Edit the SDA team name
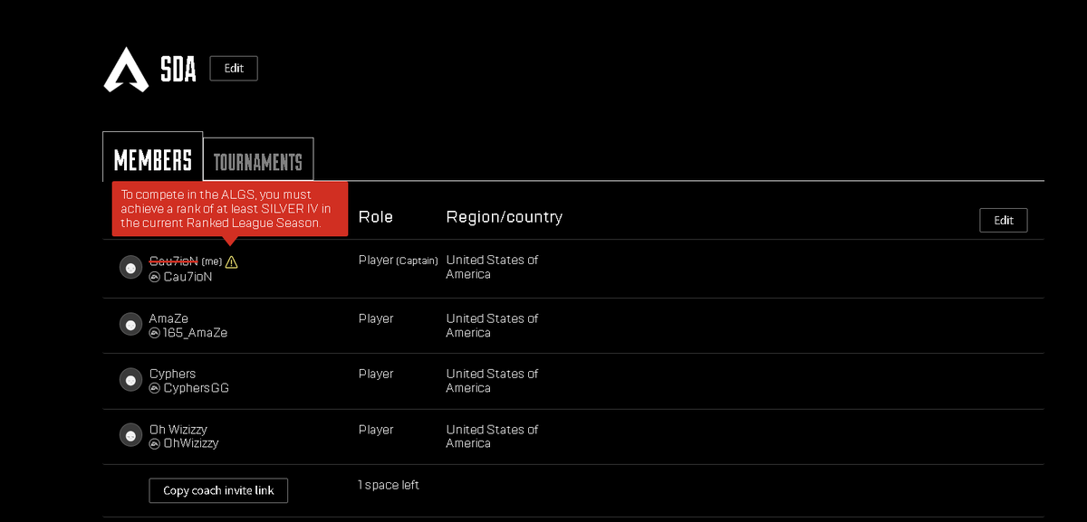This screenshot has width=1087, height=522. tap(234, 69)
